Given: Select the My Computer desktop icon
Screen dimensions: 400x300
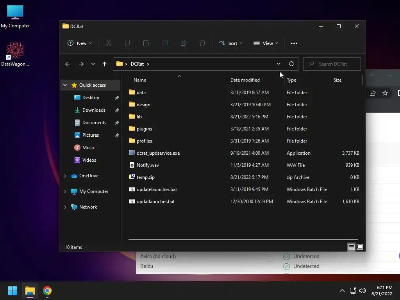Looking at the screenshot, I should [15, 16].
